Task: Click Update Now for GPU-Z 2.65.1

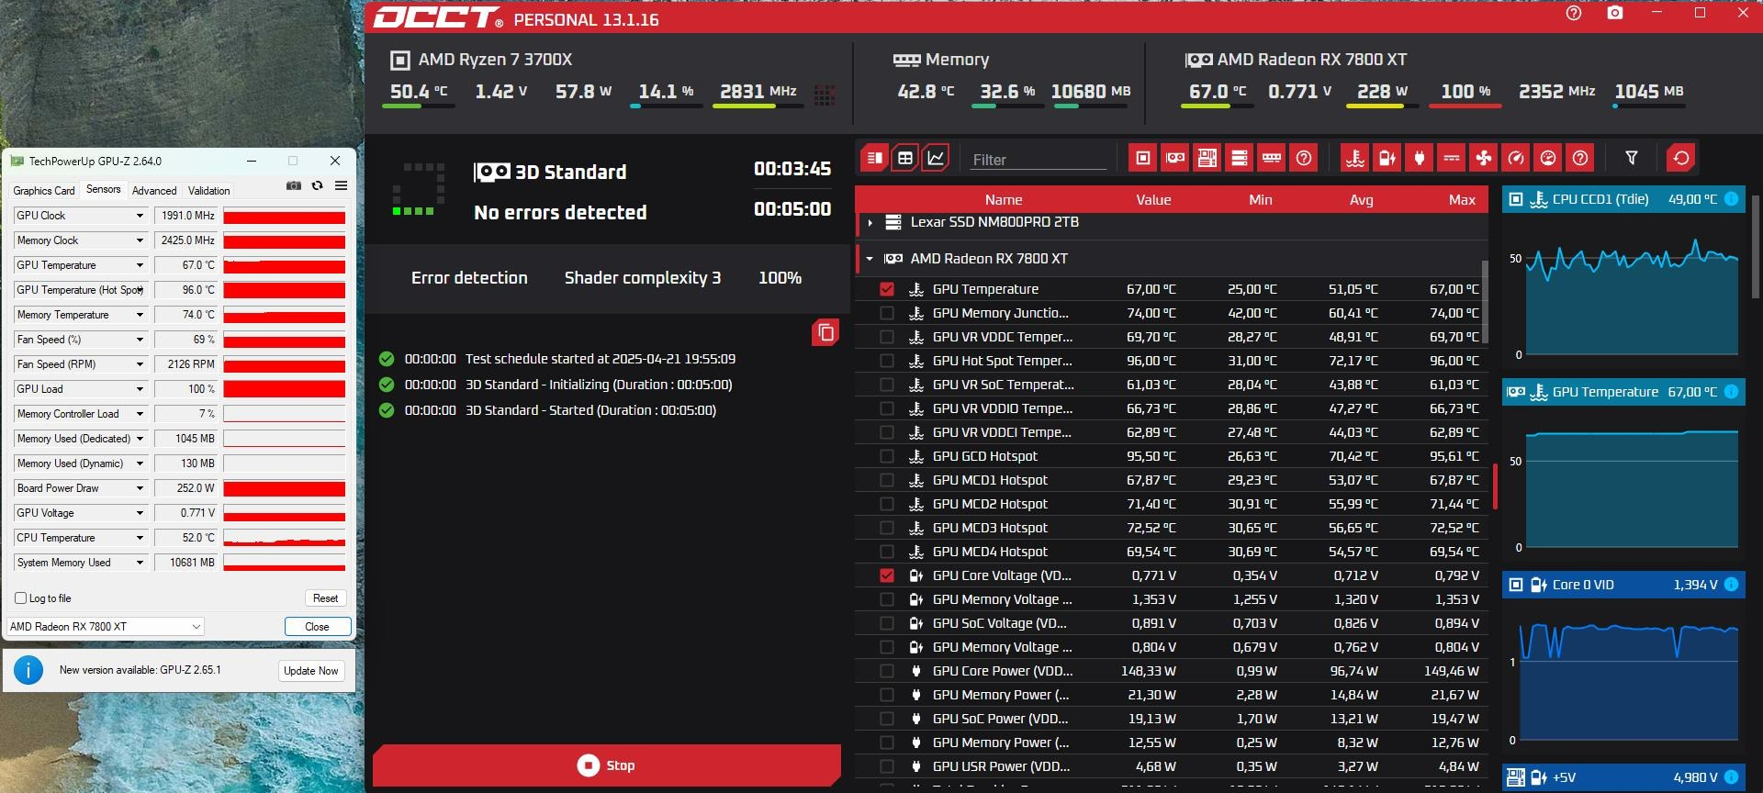Action: click(310, 671)
